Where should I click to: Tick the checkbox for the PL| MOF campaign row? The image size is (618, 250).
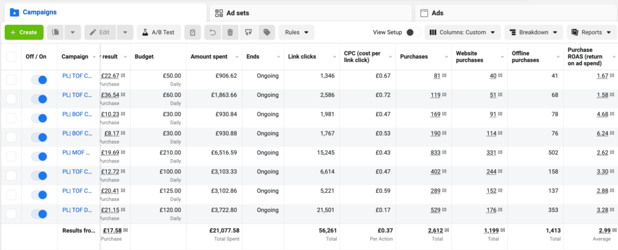point(11,156)
